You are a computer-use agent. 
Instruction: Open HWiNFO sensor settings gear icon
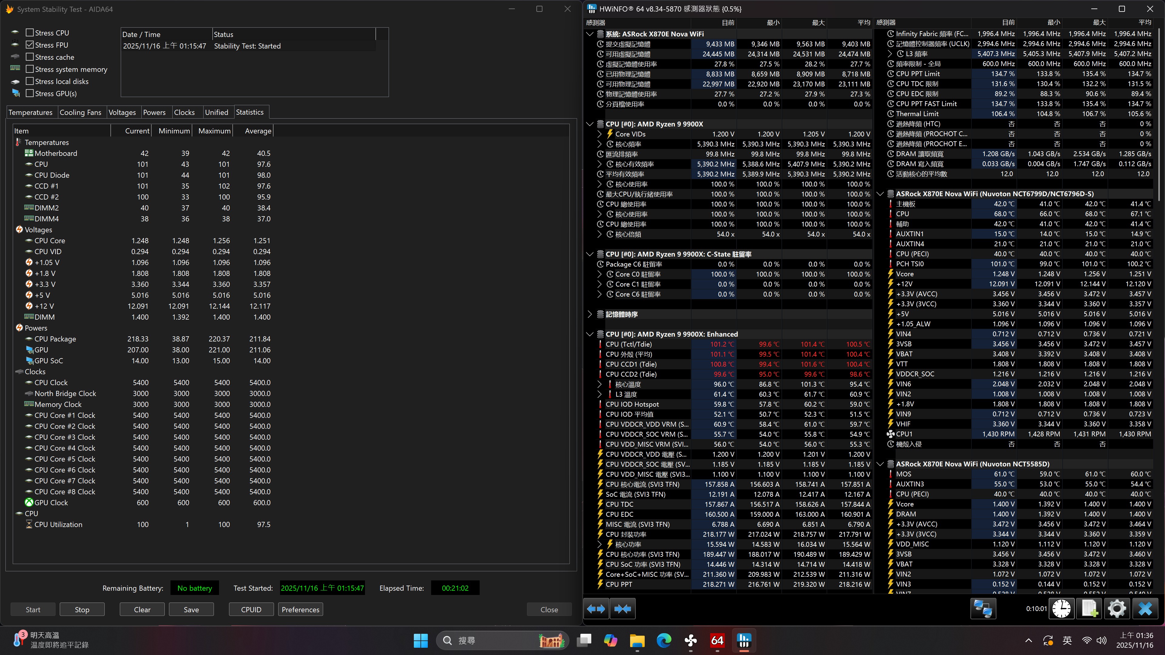(x=1116, y=609)
